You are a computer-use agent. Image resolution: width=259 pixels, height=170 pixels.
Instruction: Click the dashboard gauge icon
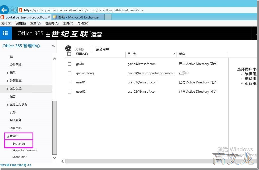pos(68,49)
